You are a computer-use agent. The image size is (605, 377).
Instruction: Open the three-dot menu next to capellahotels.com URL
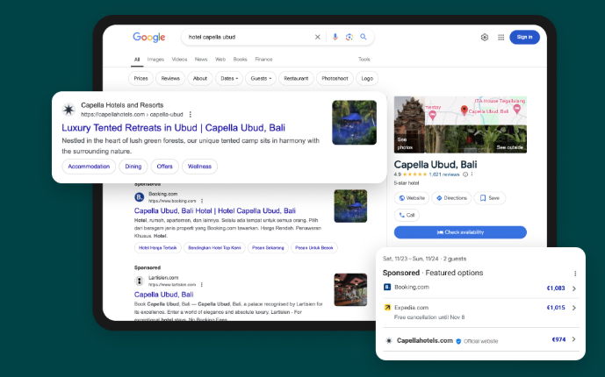190,114
